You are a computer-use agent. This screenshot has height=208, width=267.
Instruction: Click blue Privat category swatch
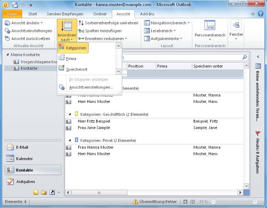76,140
